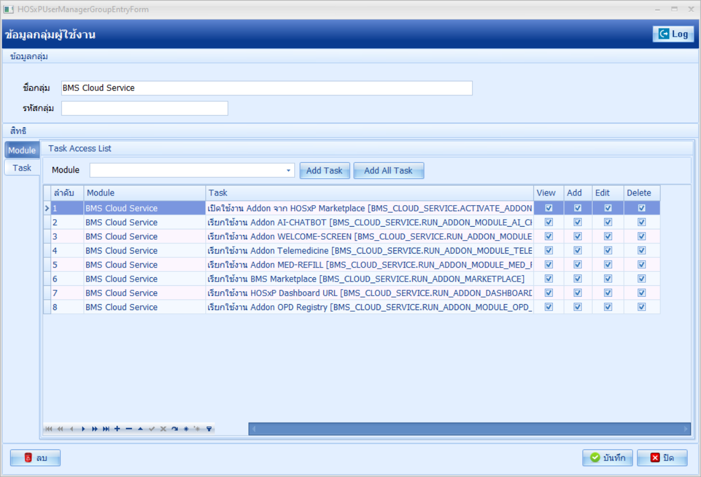Go to saved bookmark icon in navigator
Image resolution: width=701 pixels, height=477 pixels.
(197, 429)
